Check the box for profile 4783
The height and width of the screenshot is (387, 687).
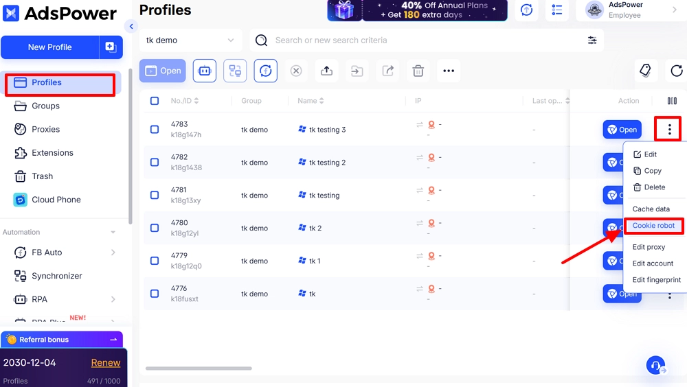[x=155, y=130]
